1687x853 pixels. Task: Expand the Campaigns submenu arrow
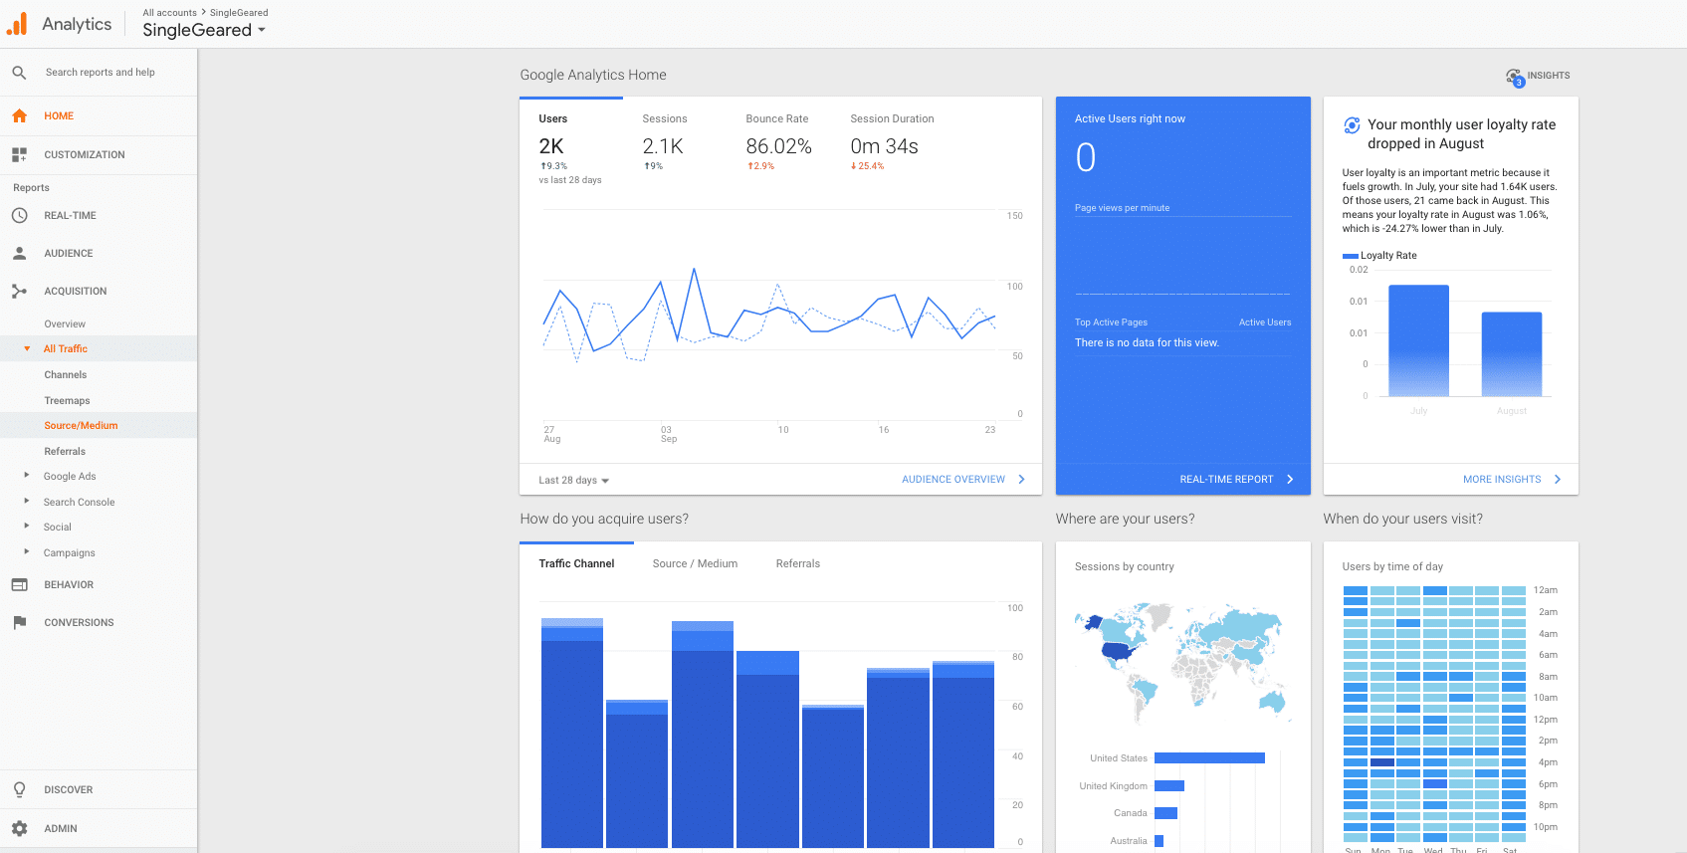[27, 552]
